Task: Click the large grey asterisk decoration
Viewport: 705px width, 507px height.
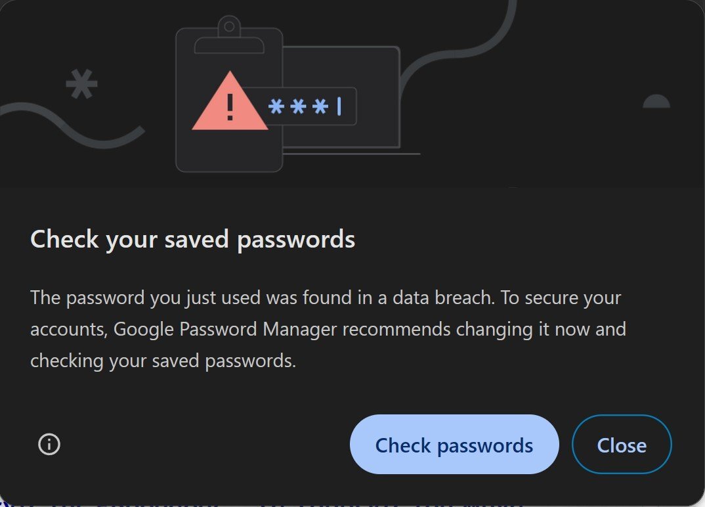Action: coord(81,84)
